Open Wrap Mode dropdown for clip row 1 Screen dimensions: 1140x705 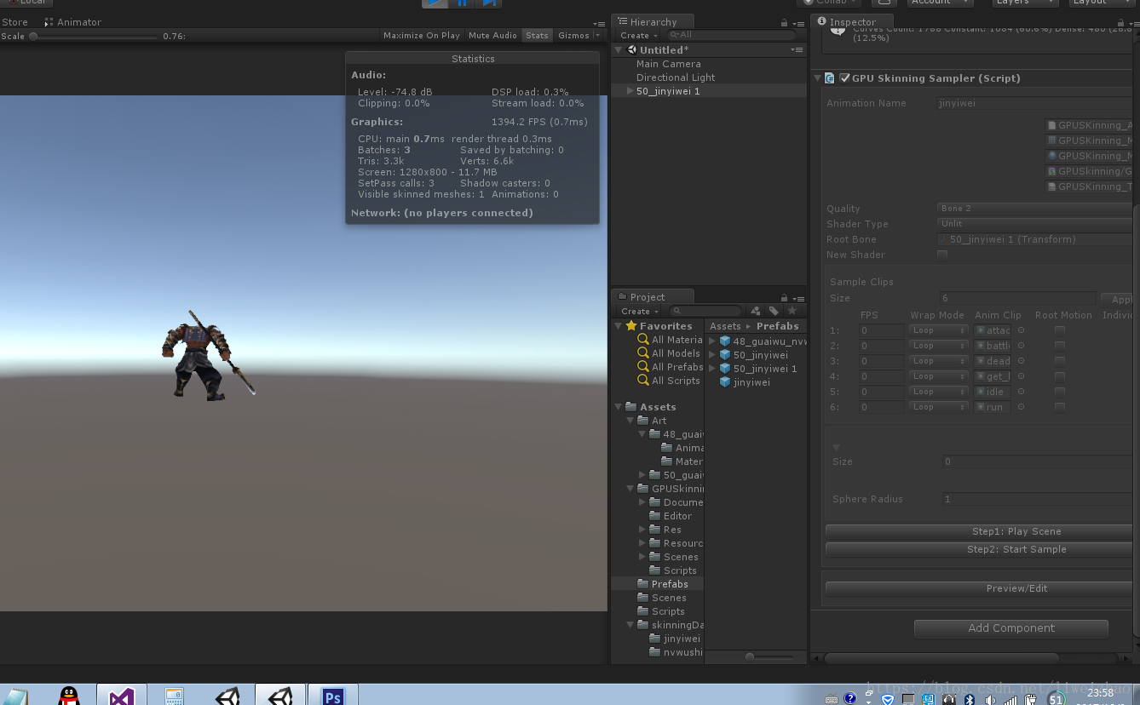click(938, 330)
